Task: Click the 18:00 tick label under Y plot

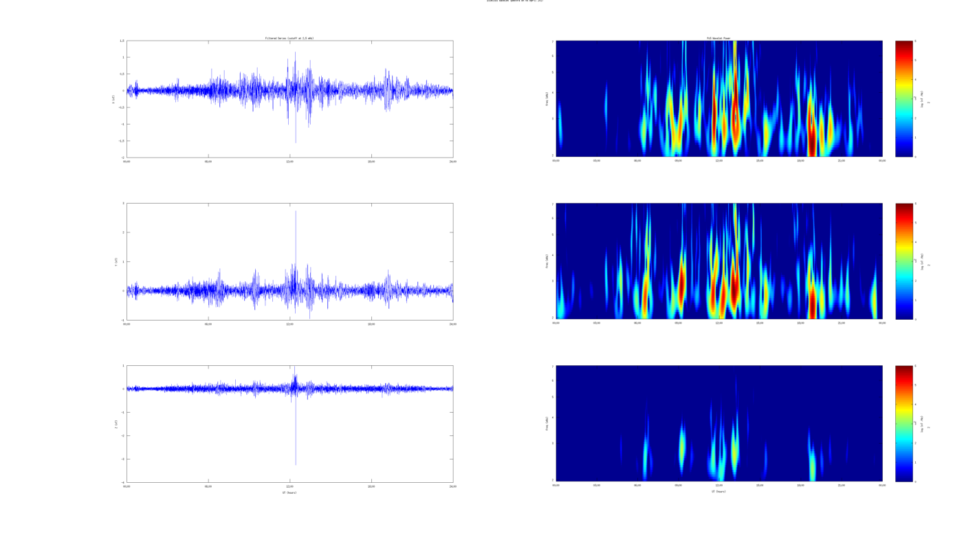Action: pos(371,324)
